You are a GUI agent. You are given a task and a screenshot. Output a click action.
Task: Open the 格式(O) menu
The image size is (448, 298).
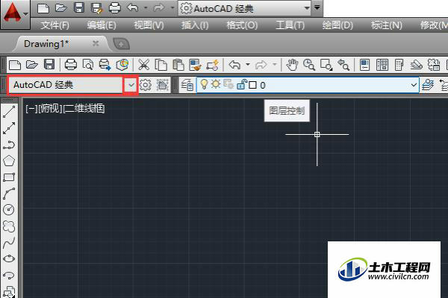point(242,25)
